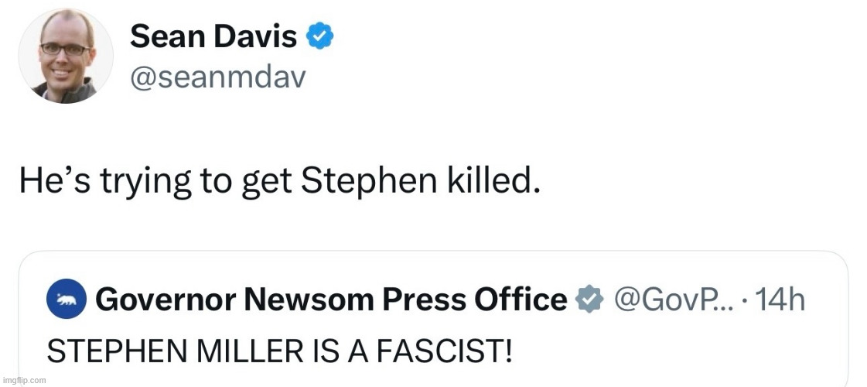
Task: Visit the @seanmdav handle
Action: click(219, 77)
